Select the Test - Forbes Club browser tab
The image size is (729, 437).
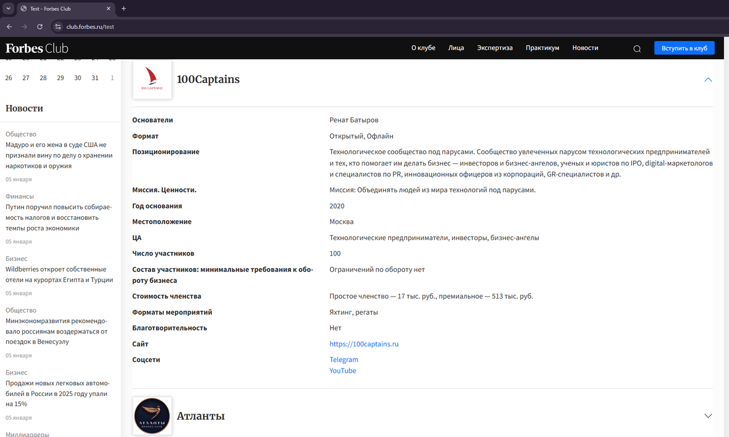point(66,9)
